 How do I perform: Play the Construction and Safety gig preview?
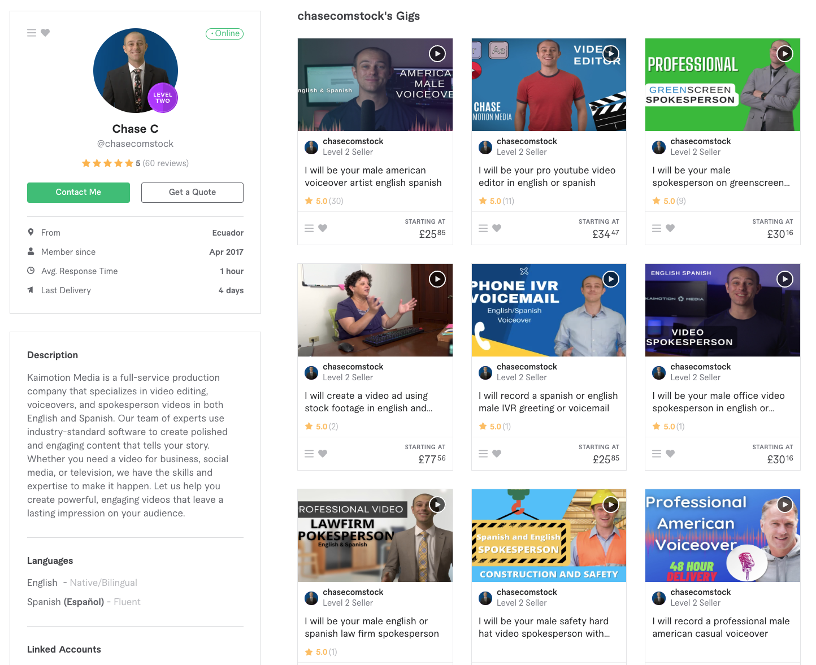(x=611, y=505)
